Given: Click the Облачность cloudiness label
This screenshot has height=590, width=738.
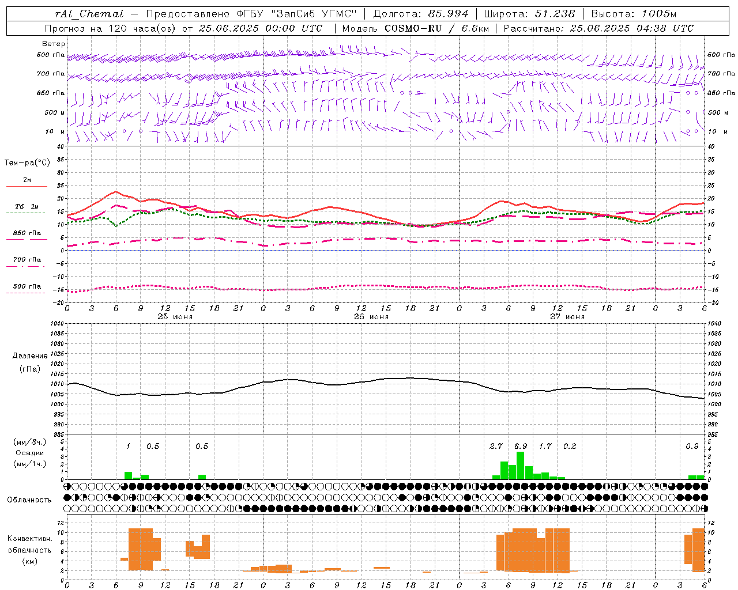Looking at the screenshot, I should point(29,500).
